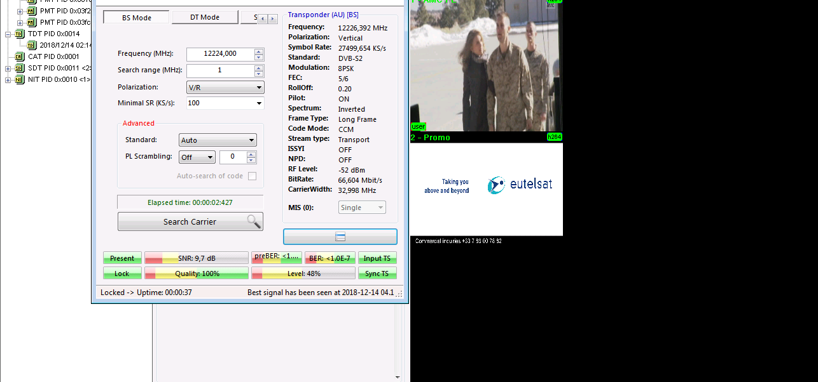The width and height of the screenshot is (818, 382).
Task: Click the SDT PID 0x0011 table icon
Action: (x=19, y=68)
